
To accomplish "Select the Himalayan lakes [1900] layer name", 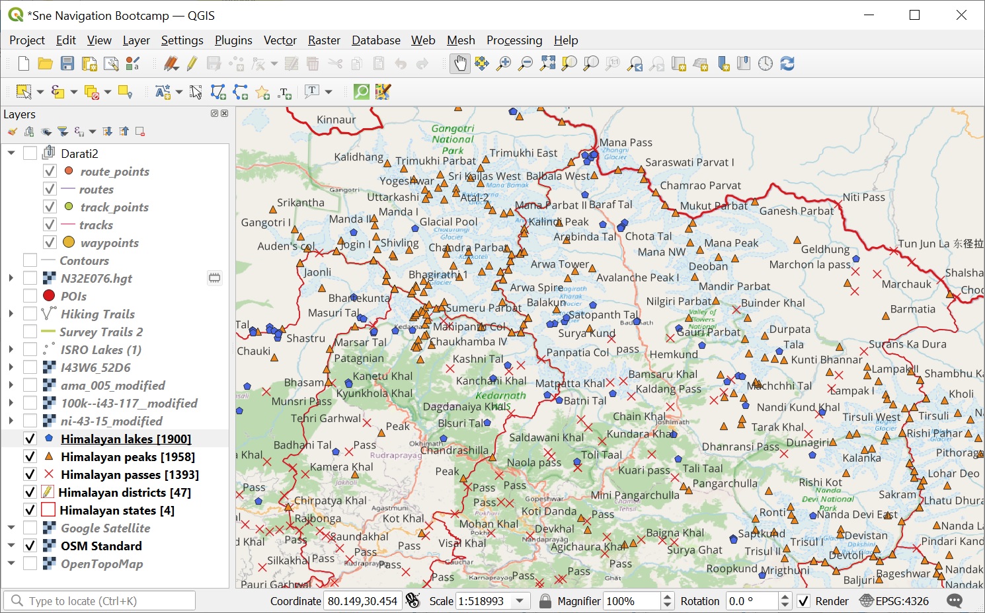I will click(126, 439).
